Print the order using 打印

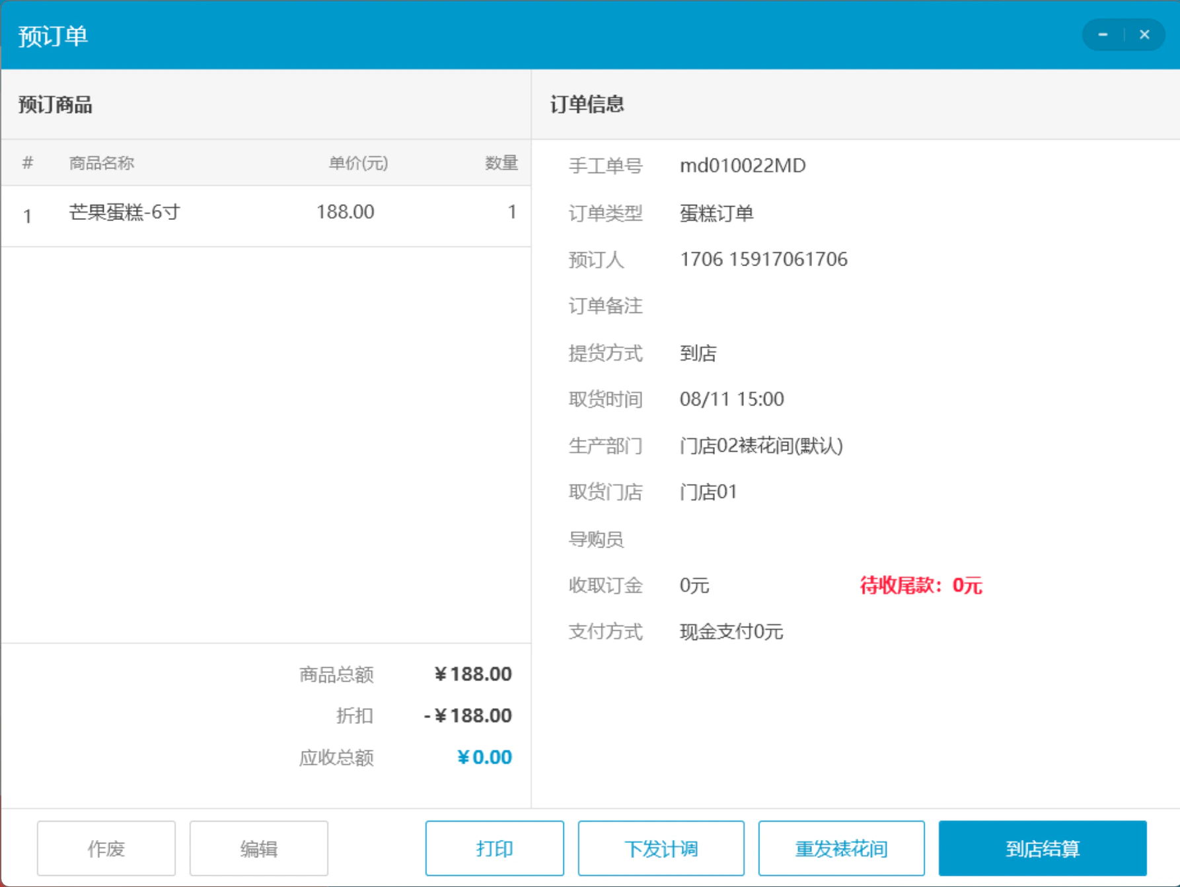[x=495, y=848]
